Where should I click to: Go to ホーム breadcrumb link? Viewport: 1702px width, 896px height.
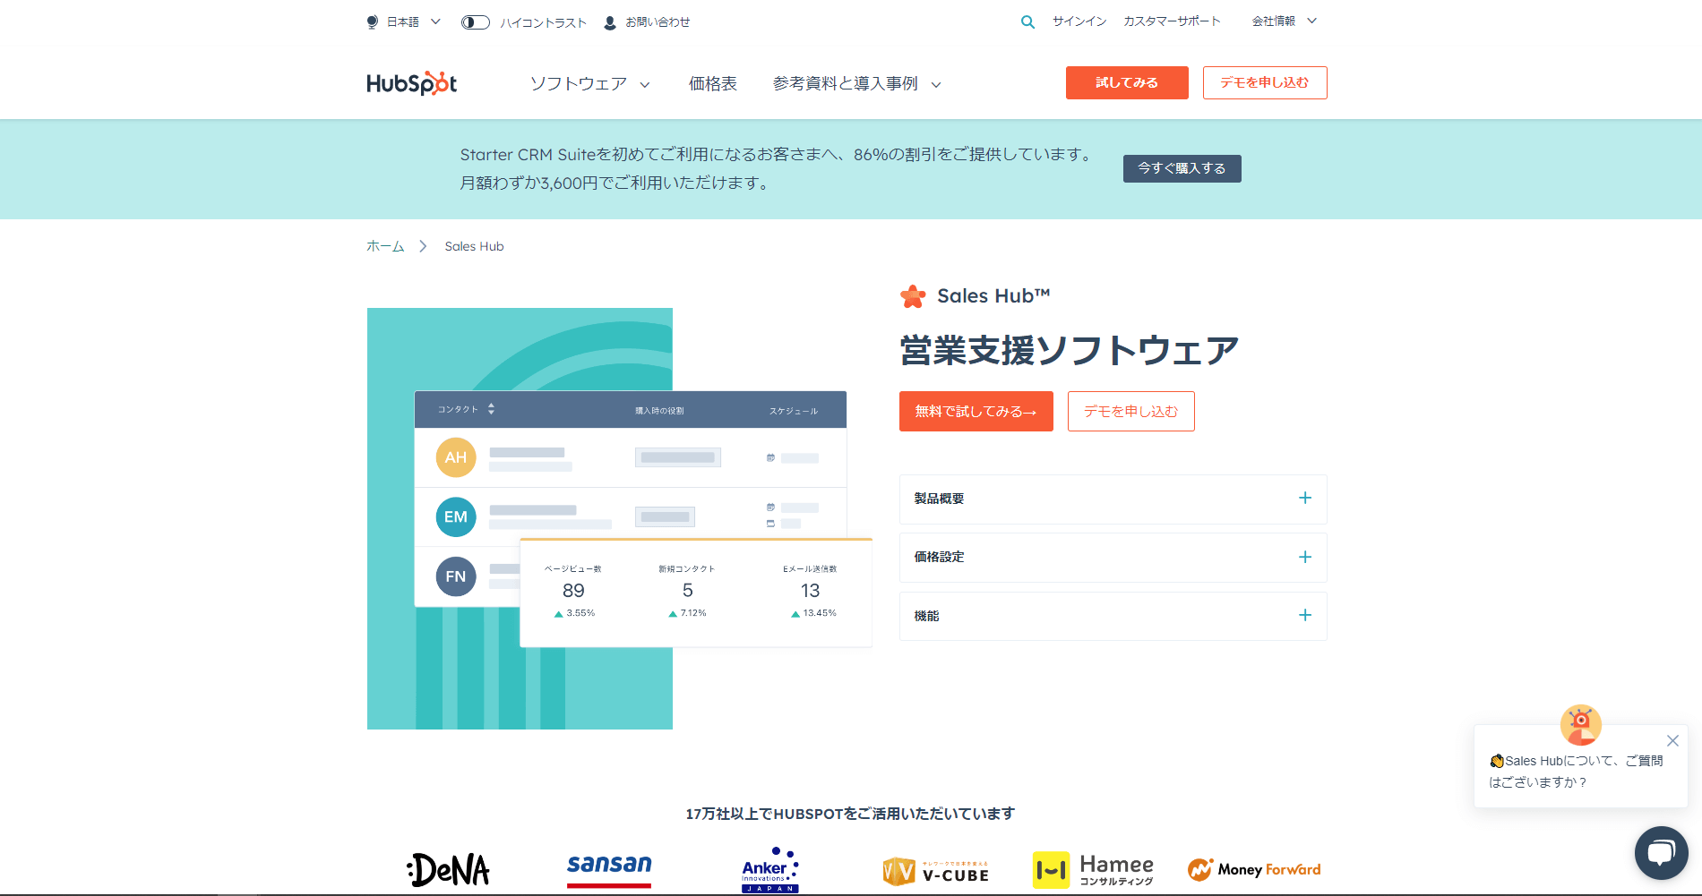(x=385, y=246)
